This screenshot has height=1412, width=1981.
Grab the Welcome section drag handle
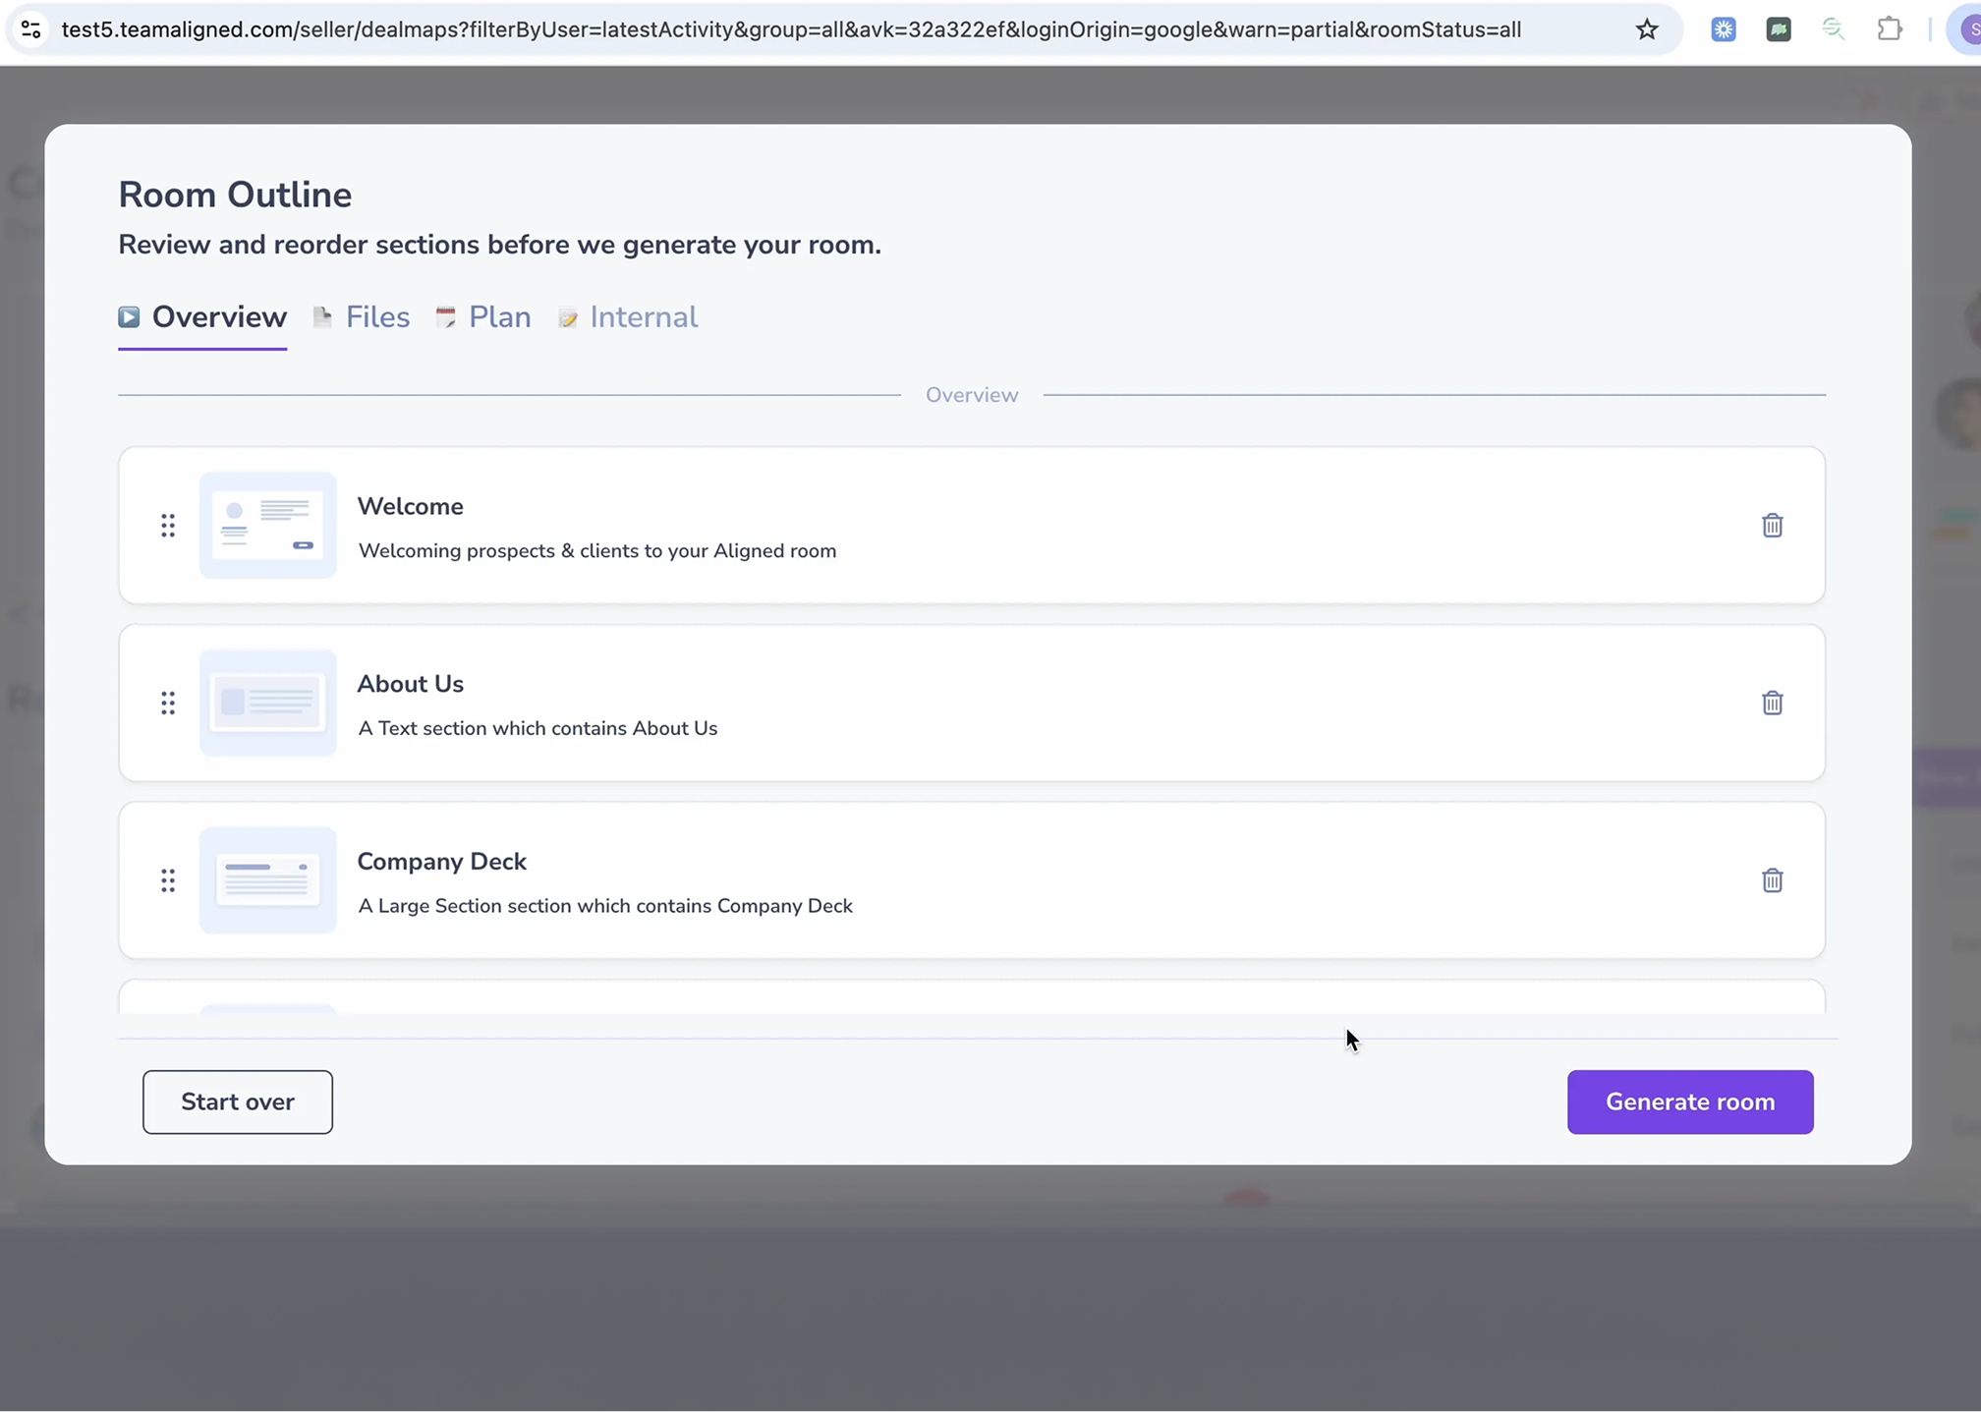(x=168, y=526)
